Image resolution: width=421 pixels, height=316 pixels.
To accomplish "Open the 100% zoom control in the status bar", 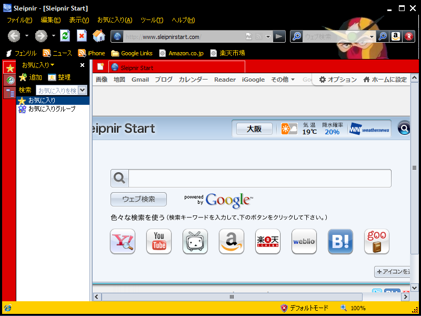I will tap(353, 308).
